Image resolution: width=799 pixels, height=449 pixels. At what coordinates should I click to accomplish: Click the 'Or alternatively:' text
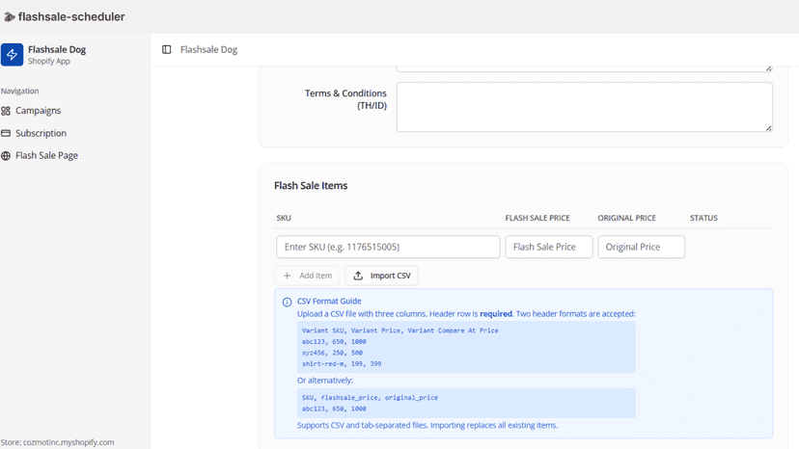(325, 381)
